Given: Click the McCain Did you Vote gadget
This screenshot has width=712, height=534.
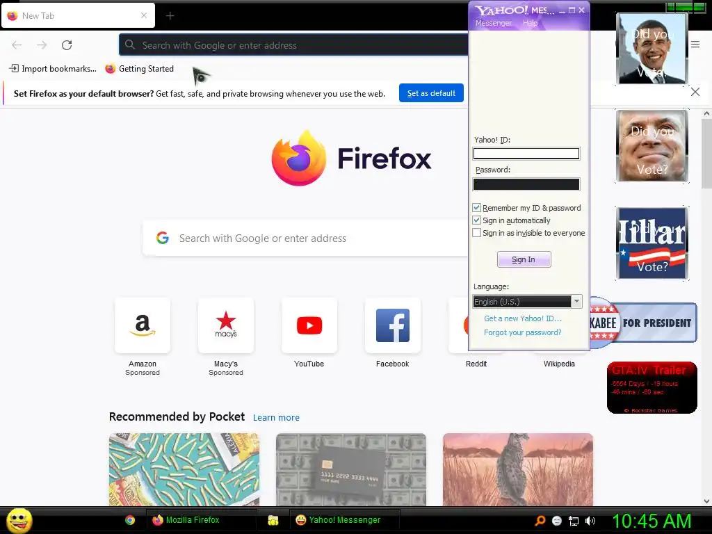Looking at the screenshot, I should (x=652, y=146).
